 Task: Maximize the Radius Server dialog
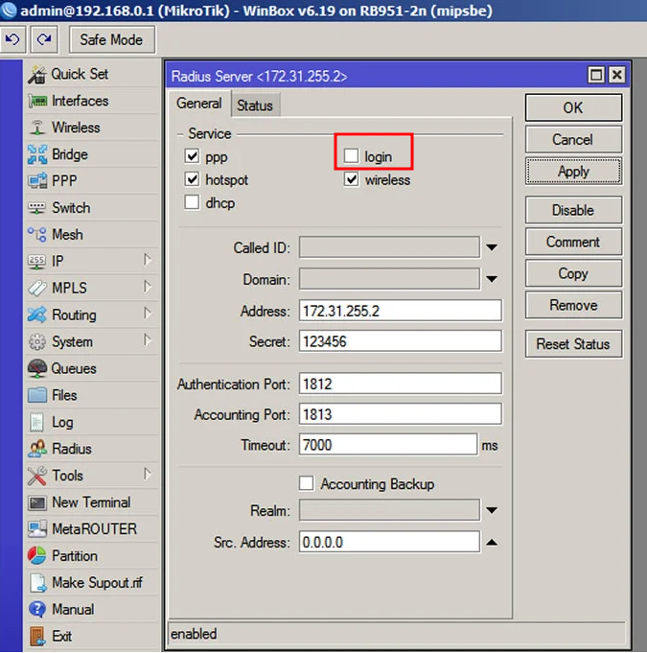click(x=596, y=76)
